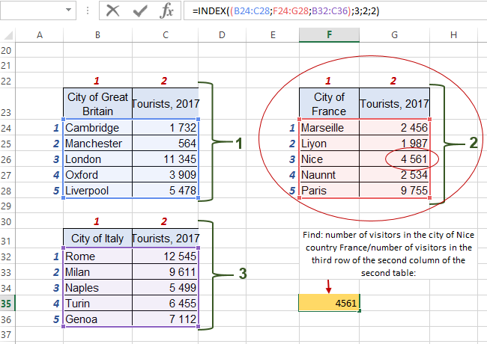
Task: Select the City of Italy header cell
Action: (97, 239)
